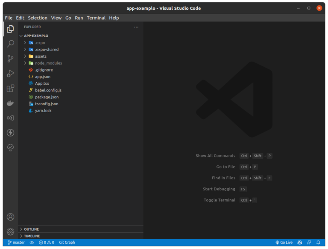
Task: Click the Accounts icon
Action: [10, 217]
